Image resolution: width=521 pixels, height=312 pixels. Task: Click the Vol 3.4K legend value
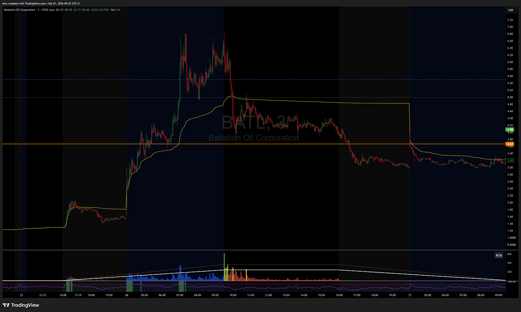point(115,10)
